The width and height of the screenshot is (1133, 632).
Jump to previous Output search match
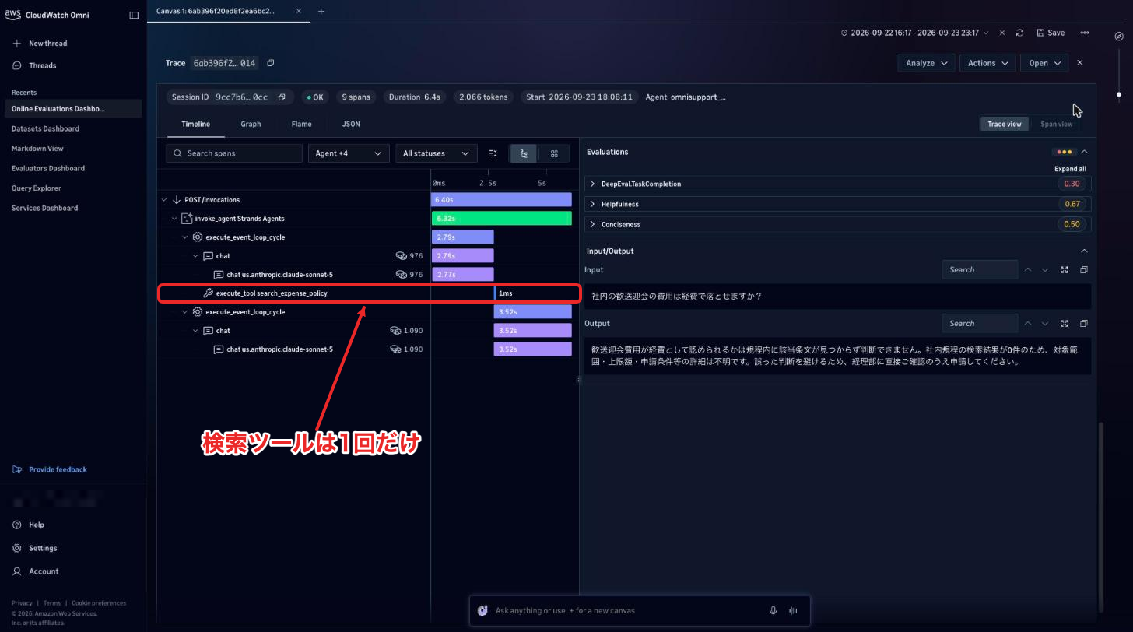(1028, 323)
